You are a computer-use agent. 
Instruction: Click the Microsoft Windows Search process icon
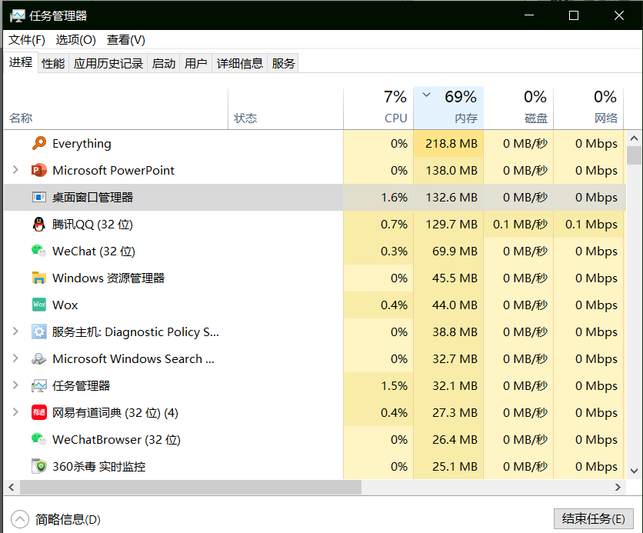coord(39,358)
